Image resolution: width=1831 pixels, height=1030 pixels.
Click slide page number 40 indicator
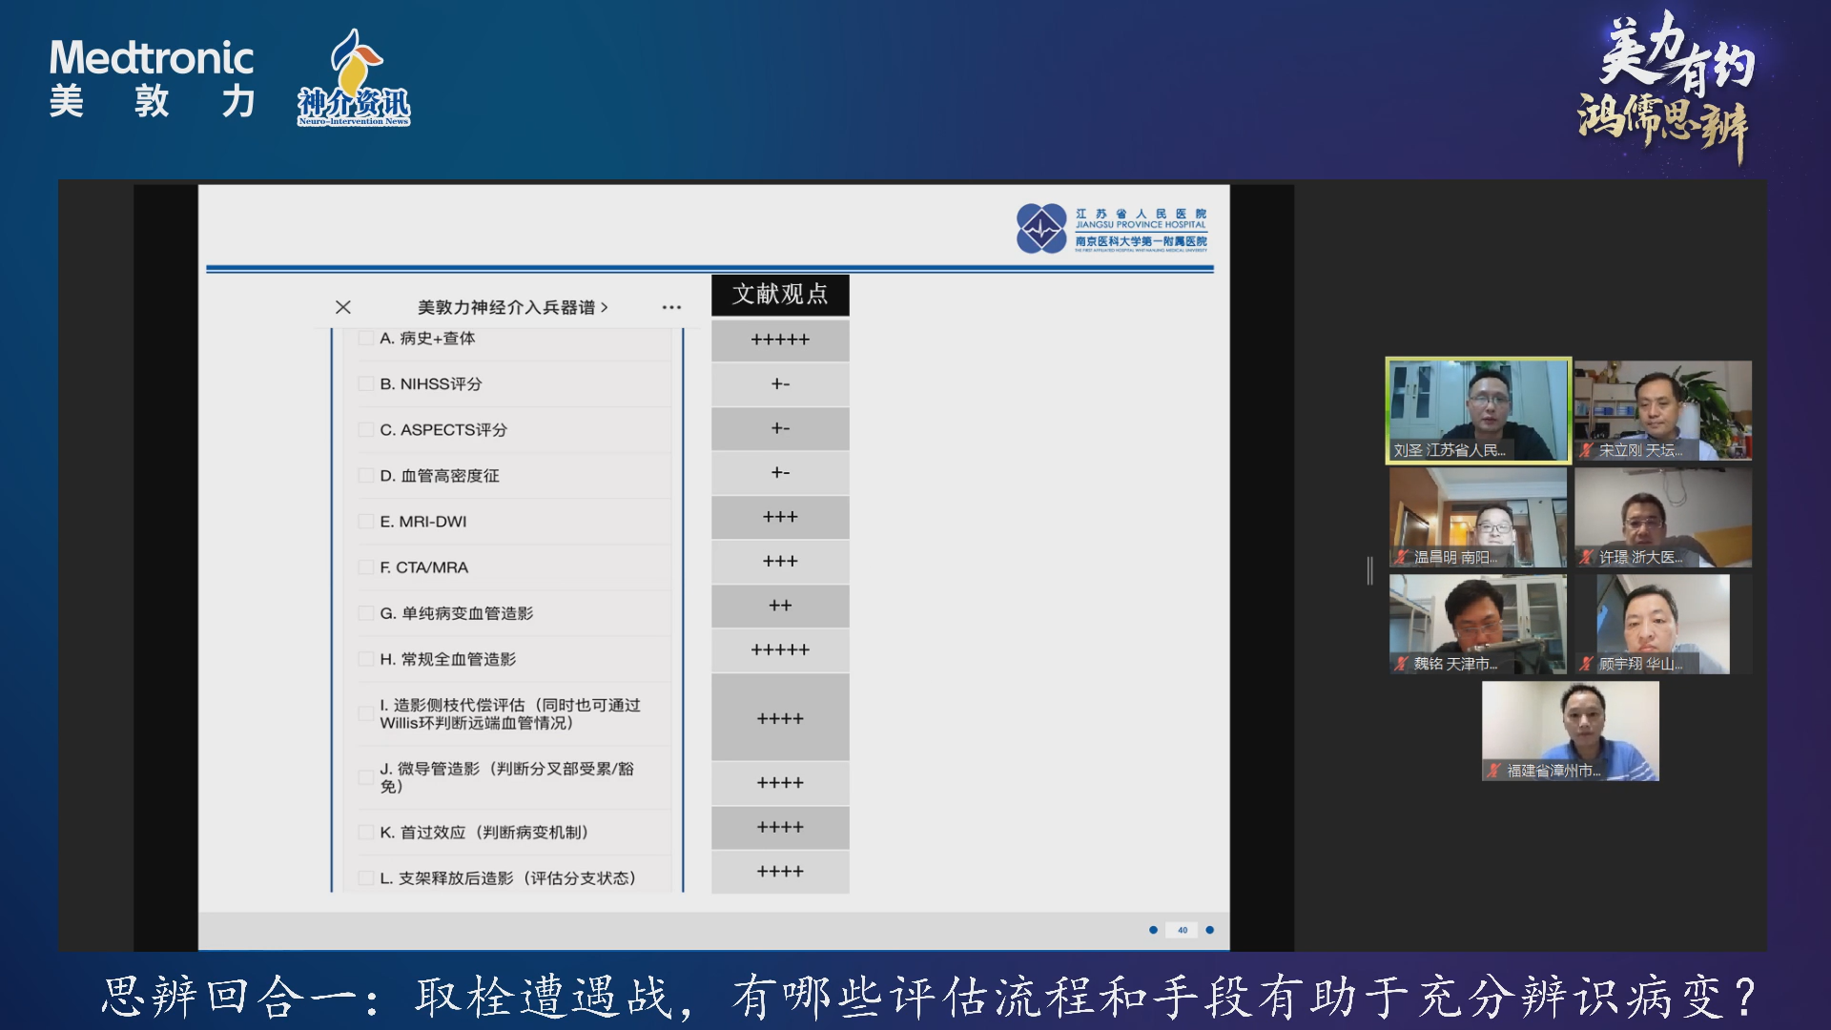[1183, 930]
